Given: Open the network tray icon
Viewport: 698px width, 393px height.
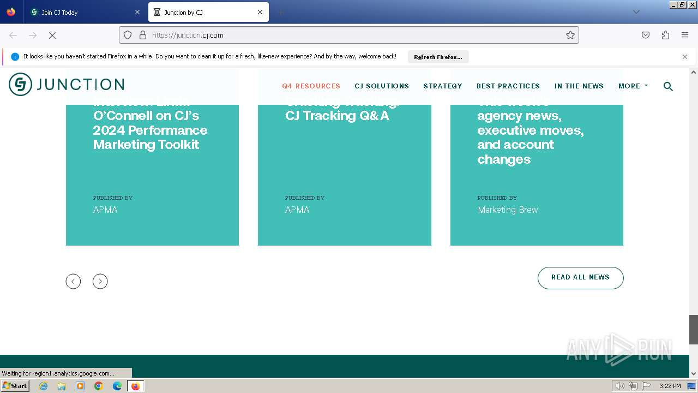Looking at the screenshot, I should click(x=633, y=386).
